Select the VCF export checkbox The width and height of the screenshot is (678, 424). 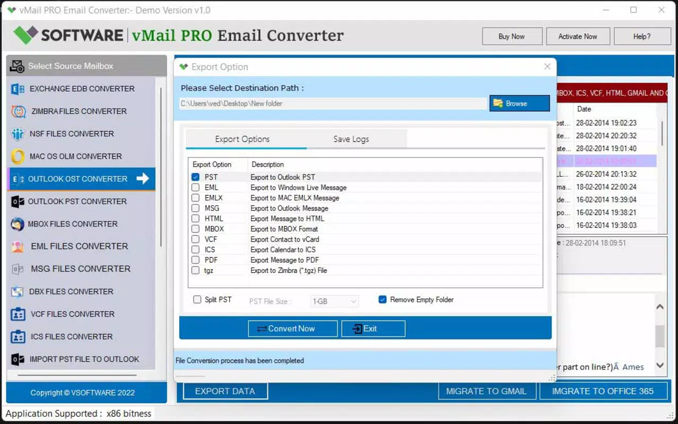click(196, 239)
